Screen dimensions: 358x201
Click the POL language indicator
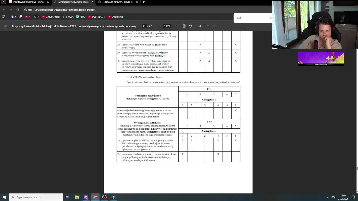click(333, 197)
